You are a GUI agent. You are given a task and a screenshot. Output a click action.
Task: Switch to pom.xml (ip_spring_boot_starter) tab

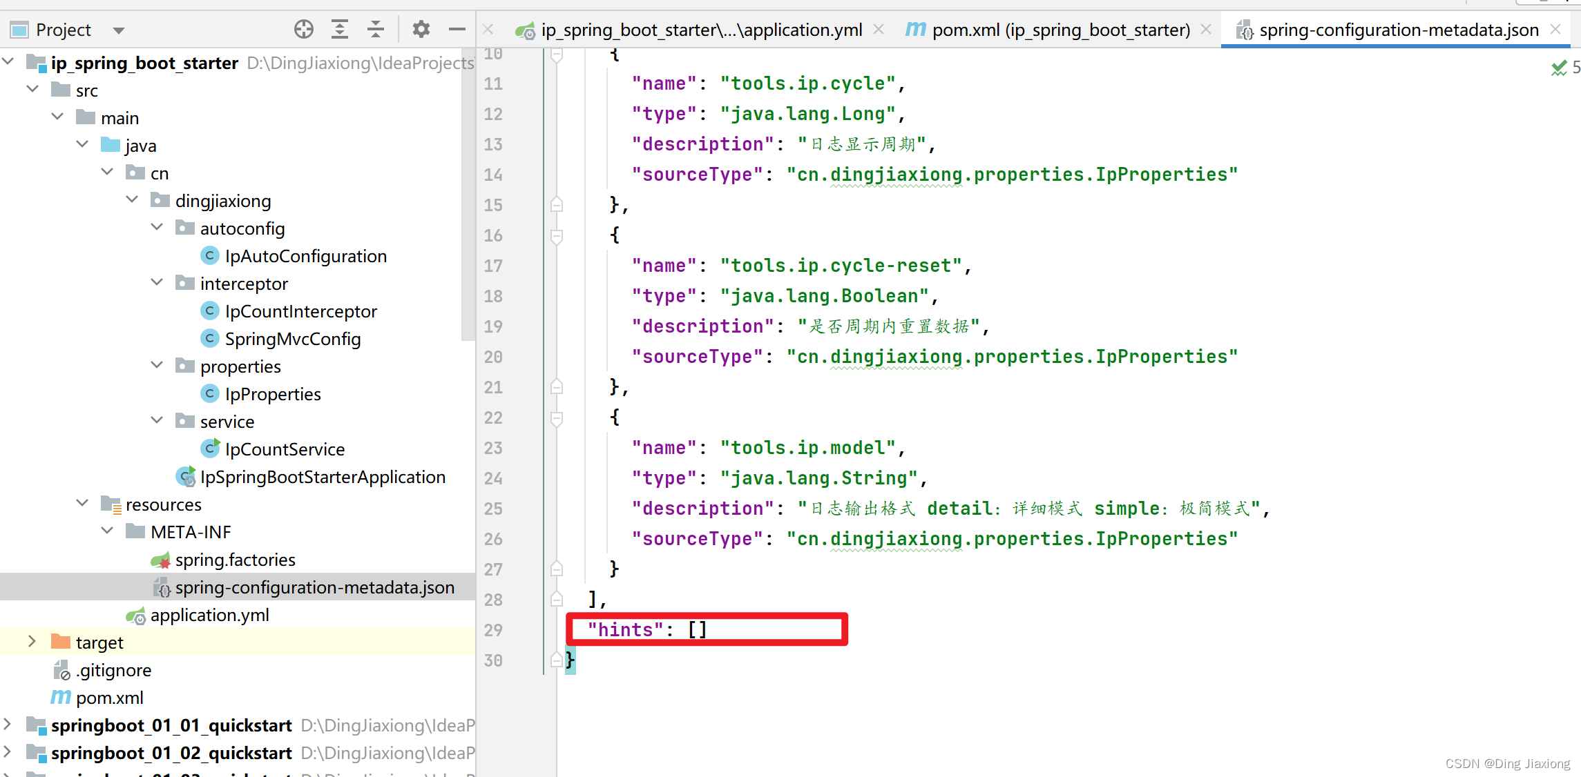click(1061, 30)
